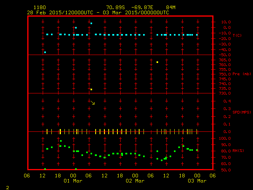Click the highest cyan temperature data point

91,23
